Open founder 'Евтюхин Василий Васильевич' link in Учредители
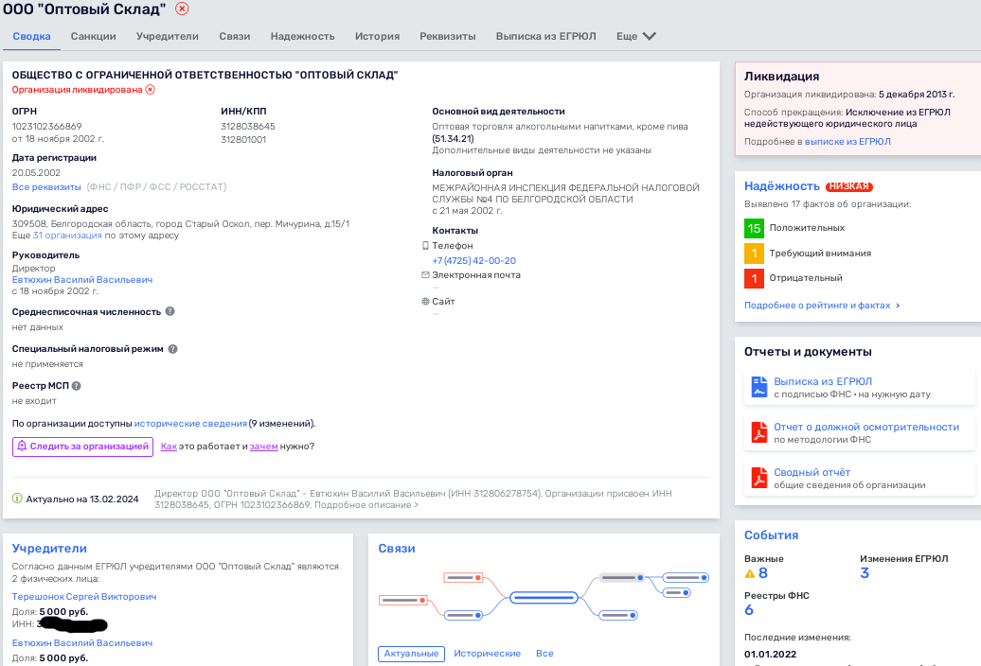The image size is (981, 666). [82, 643]
